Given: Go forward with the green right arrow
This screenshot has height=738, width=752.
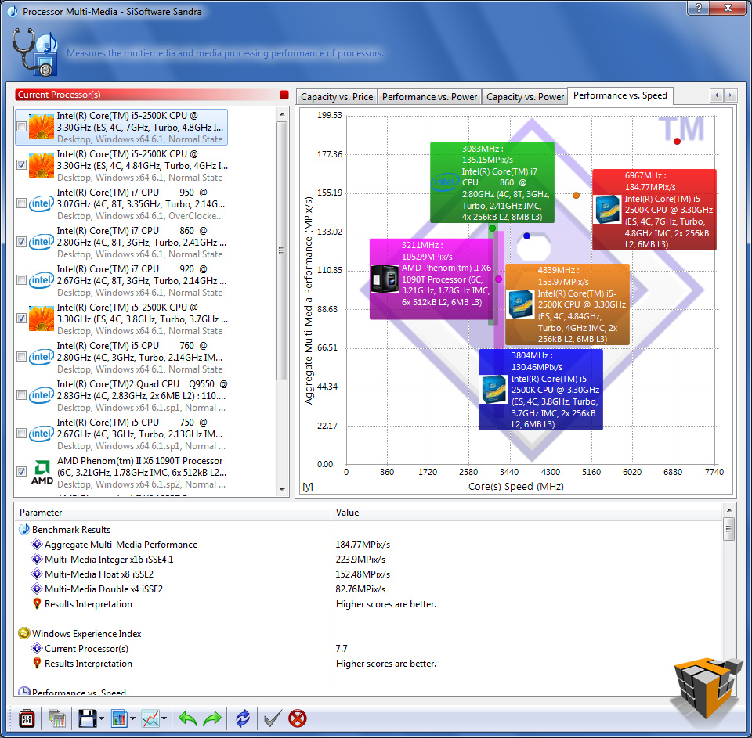Looking at the screenshot, I should pyautogui.click(x=212, y=718).
